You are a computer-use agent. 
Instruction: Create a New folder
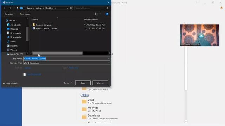(25, 14)
